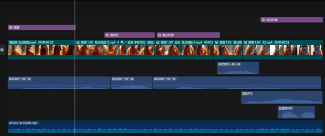Click the effect icon on the 烟雾 clip
This screenshot has height=136, width=325.
point(10,27)
